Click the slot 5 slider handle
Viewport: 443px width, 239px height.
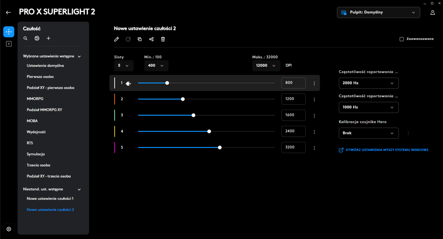220,147
